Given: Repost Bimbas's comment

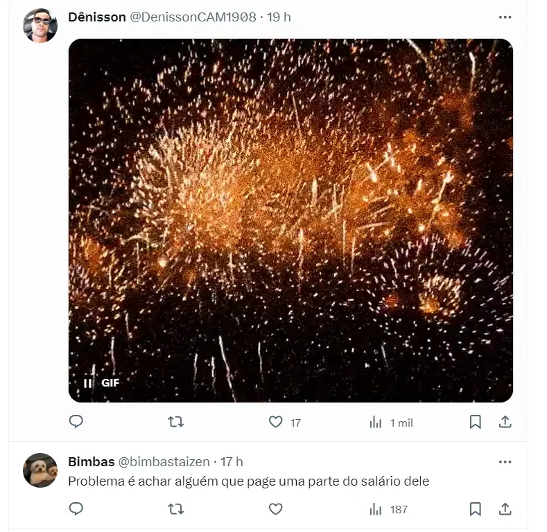Looking at the screenshot, I should [x=176, y=509].
